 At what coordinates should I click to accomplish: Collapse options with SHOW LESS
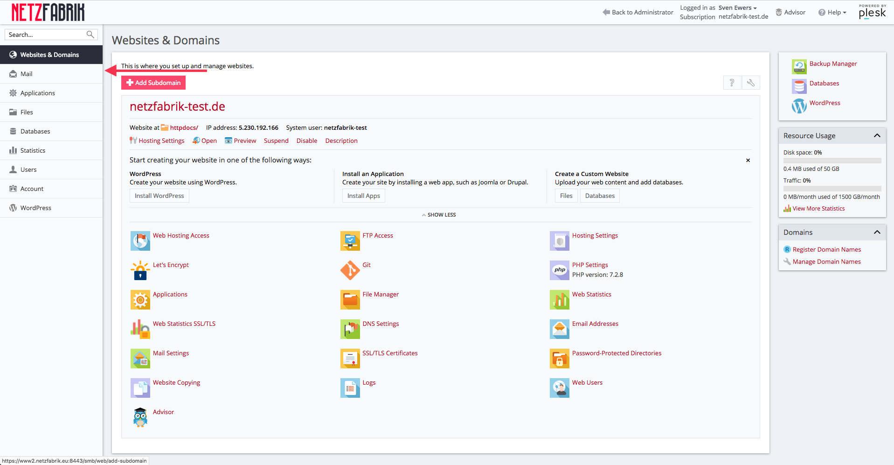[x=439, y=215]
